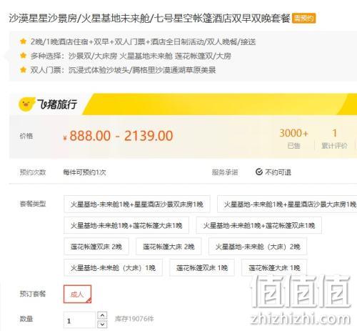Click the 不约可退 checkmark icon
This screenshot has width=357, height=331.
pyautogui.click(x=259, y=172)
